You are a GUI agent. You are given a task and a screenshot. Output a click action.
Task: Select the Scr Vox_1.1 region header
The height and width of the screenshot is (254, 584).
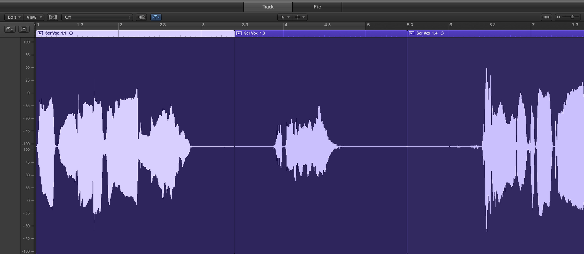[x=135, y=33]
